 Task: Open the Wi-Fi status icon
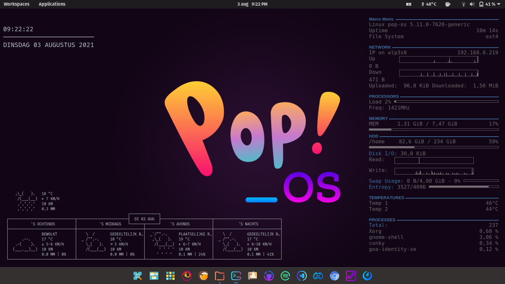click(463, 4)
